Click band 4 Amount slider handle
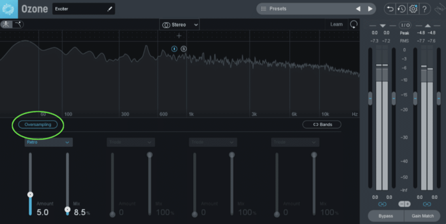This screenshot has height=224, width=446. pyautogui.click(x=277, y=215)
